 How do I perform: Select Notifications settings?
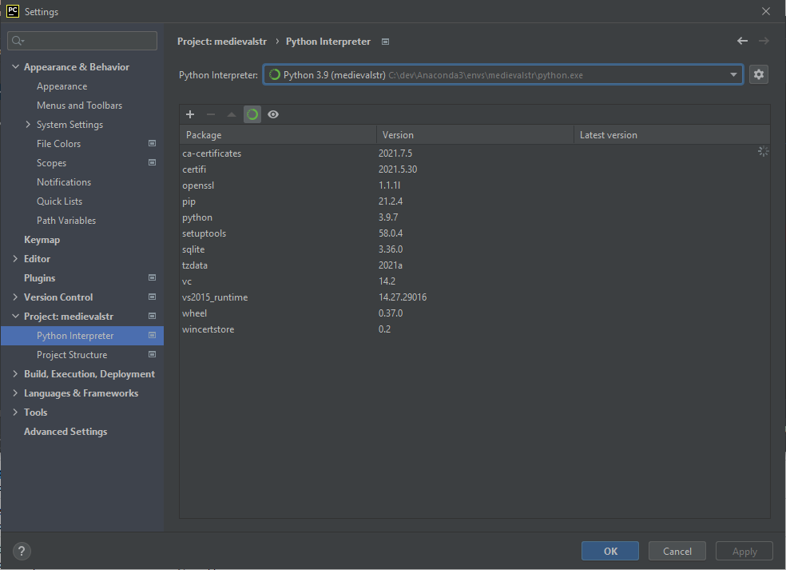click(64, 181)
